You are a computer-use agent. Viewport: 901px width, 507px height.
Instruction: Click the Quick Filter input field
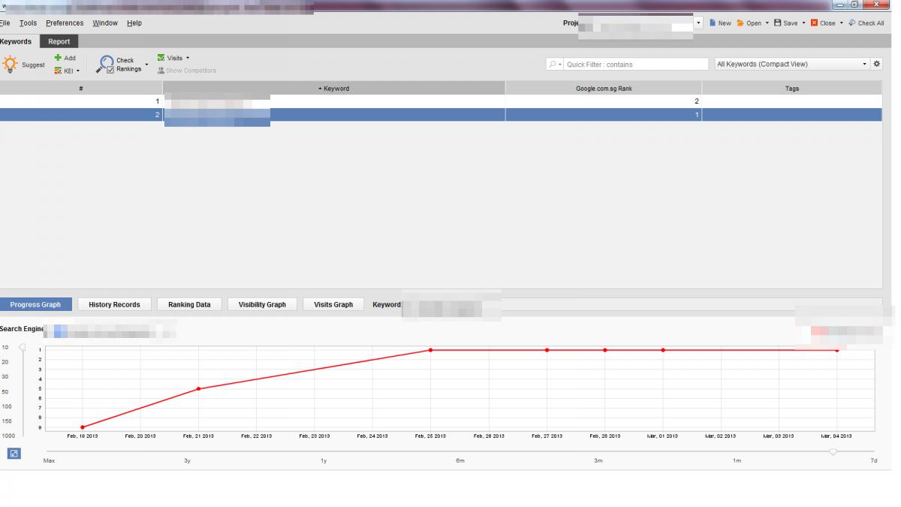636,65
